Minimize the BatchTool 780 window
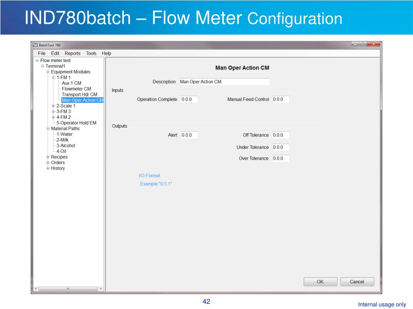The image size is (413, 309). coord(355,44)
